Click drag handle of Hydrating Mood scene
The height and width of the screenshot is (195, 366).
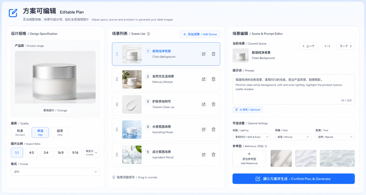tap(117, 129)
